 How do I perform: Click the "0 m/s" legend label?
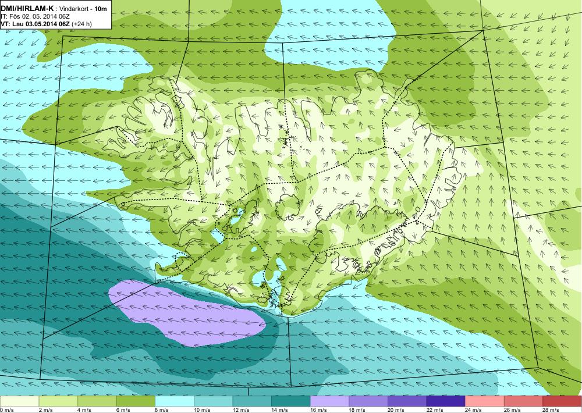tap(7, 410)
